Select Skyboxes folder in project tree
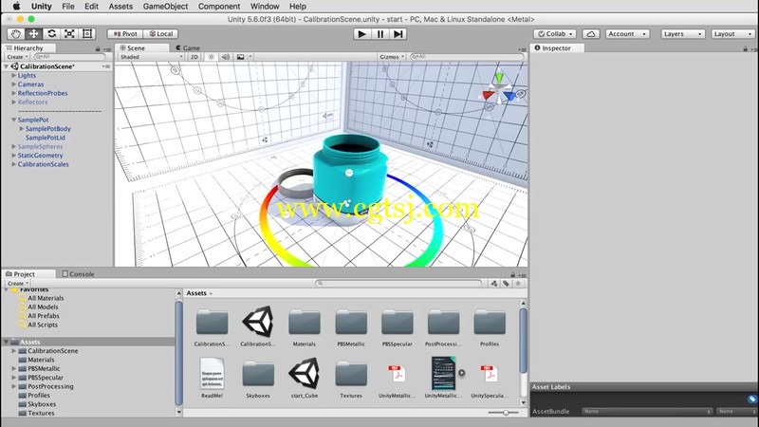 point(42,404)
